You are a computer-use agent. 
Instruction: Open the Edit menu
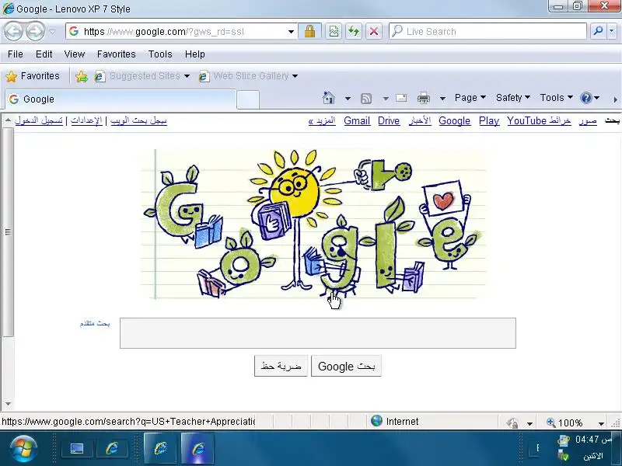(x=44, y=54)
